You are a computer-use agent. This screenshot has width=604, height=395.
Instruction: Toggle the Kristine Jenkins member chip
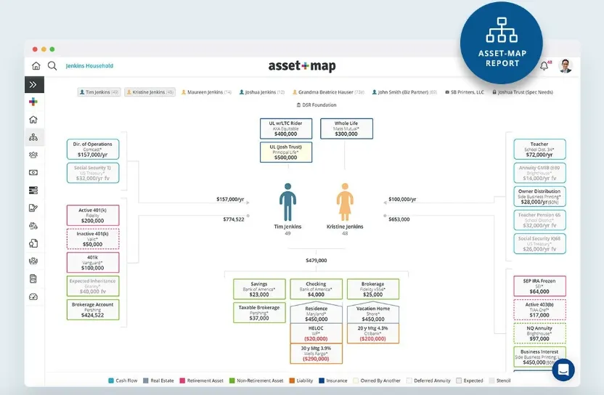click(150, 92)
